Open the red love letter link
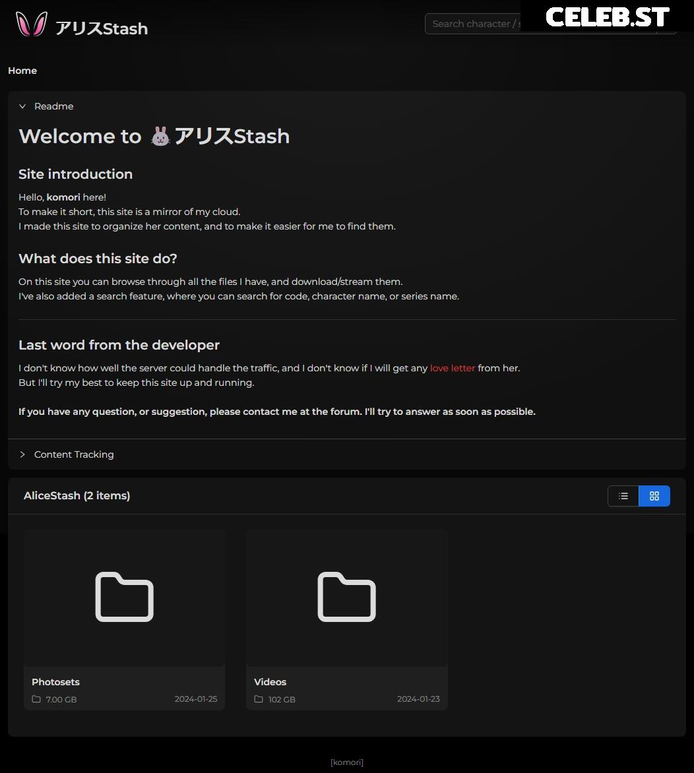Screen dimensions: 694x773 (x=452, y=368)
